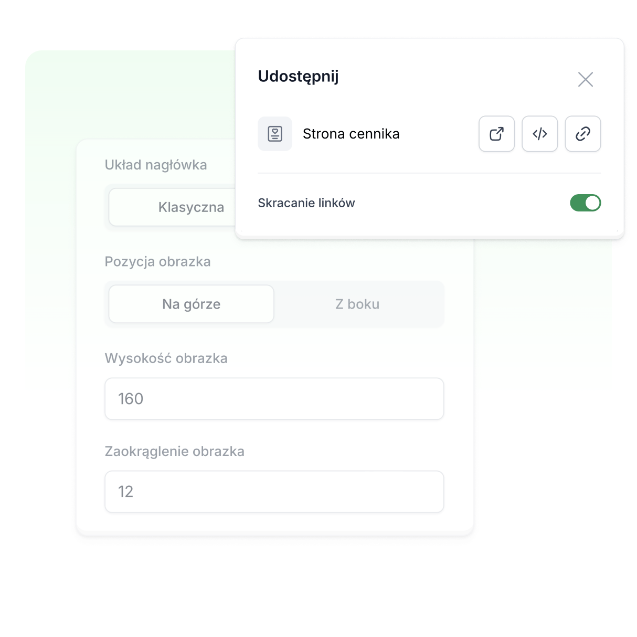This screenshot has width=637, height=637.
Task: Focus the Zaokrąglenie obrazka field showing 12
Action: [x=274, y=492]
